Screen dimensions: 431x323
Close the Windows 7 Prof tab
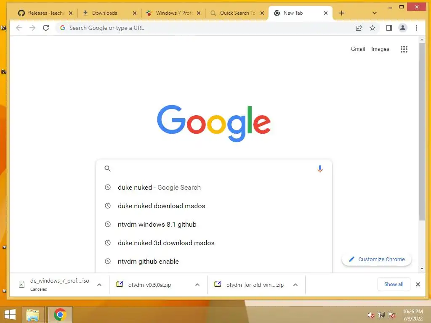pyautogui.click(x=199, y=13)
